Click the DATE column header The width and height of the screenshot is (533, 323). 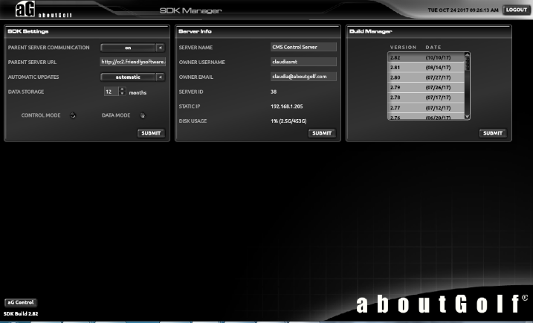click(433, 48)
